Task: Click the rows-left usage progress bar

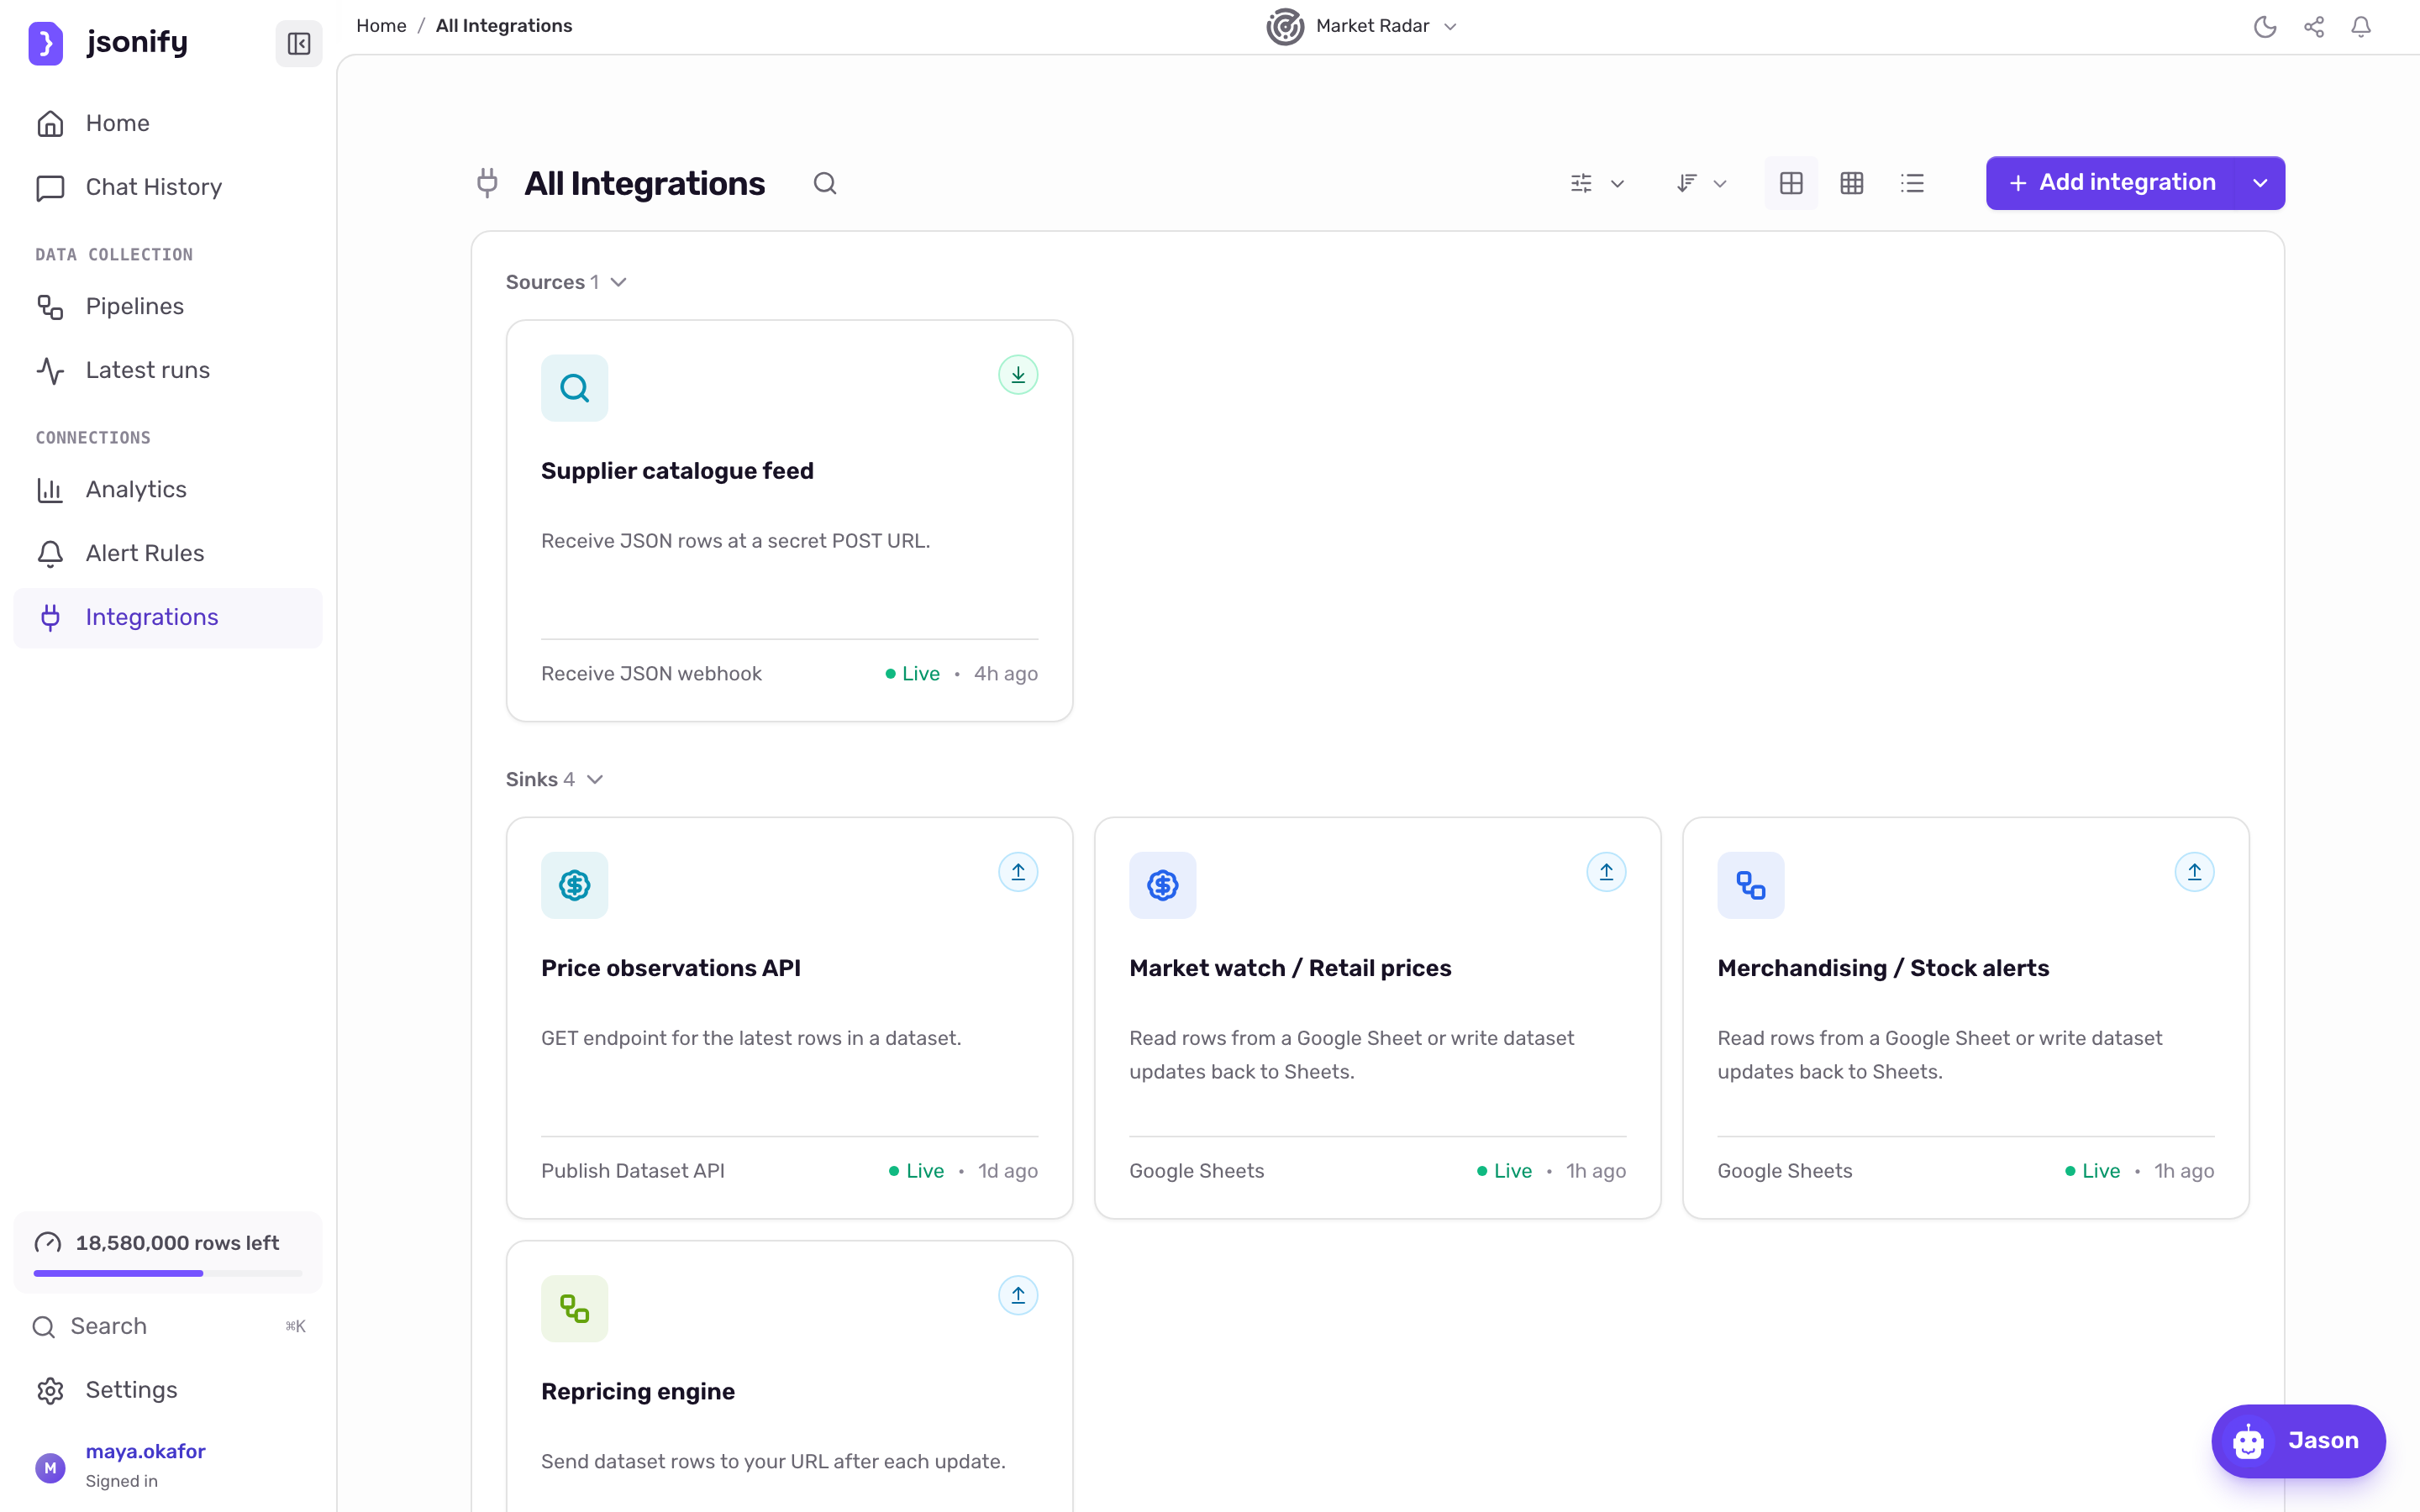Action: 168,1273
